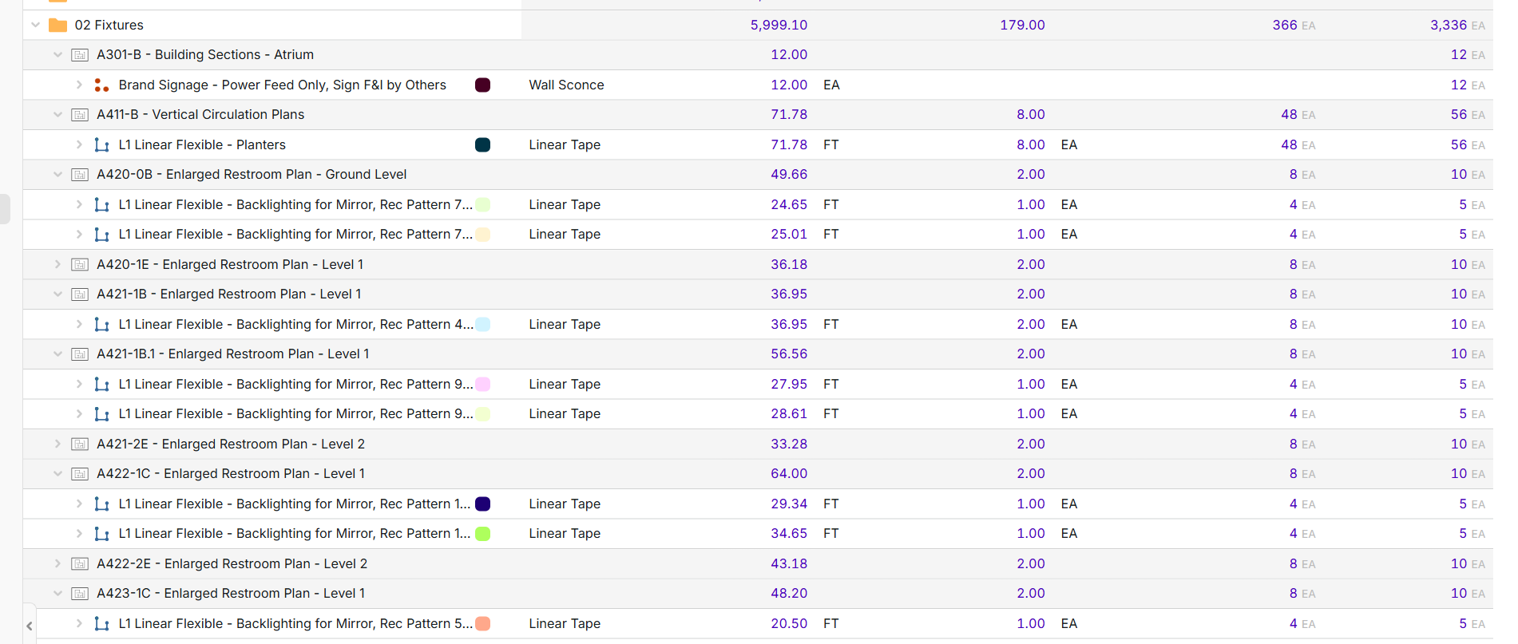This screenshot has height=644, width=1518.
Task: Expand the A420-1E Enlarged Restroom Plan row
Action: pyautogui.click(x=57, y=265)
